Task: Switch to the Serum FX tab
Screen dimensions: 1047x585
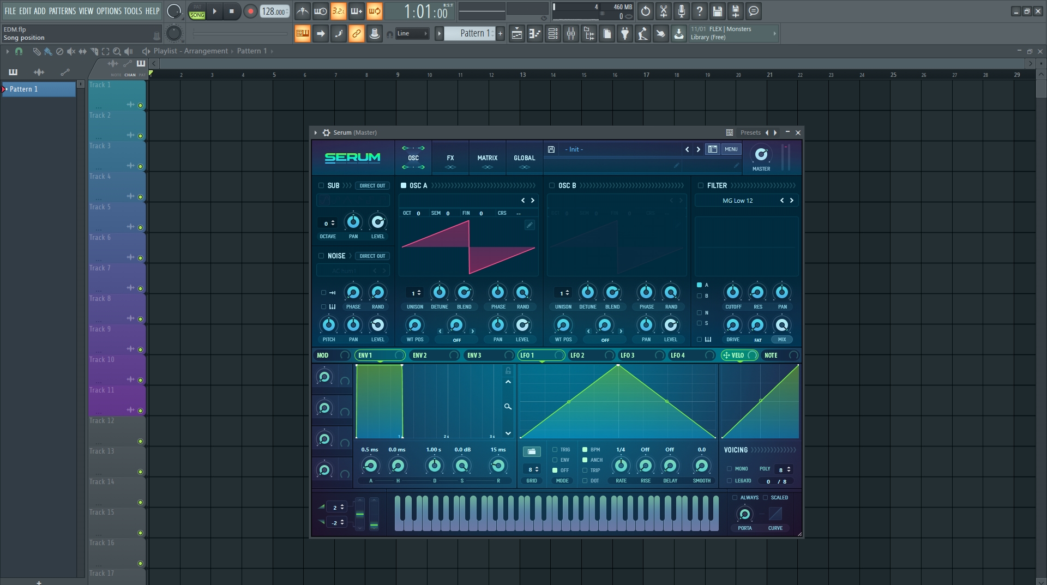Action: (x=450, y=158)
